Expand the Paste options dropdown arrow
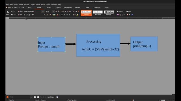 click(10, 13)
